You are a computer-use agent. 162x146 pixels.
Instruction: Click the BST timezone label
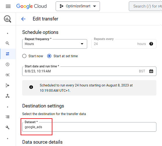[x=142, y=71]
